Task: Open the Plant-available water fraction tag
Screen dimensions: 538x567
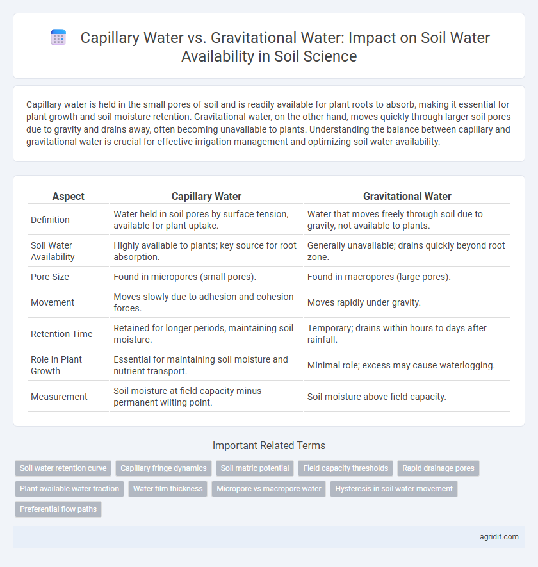Action: [x=69, y=489]
